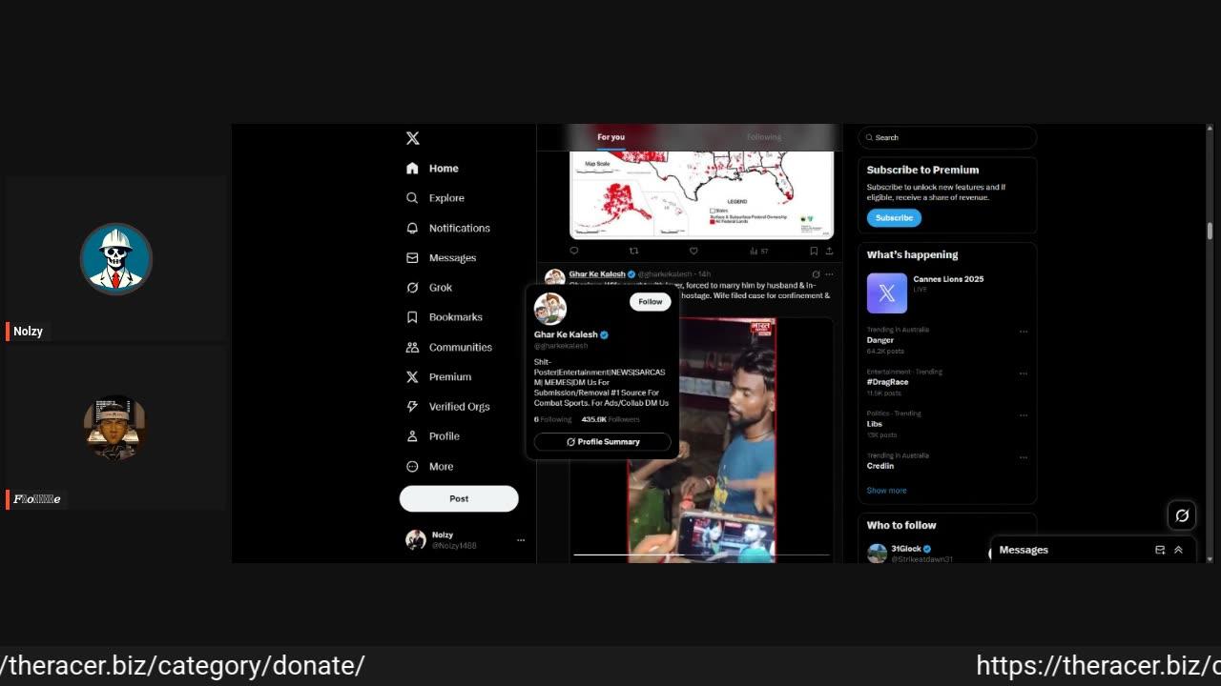Play the video in the post

point(701,439)
